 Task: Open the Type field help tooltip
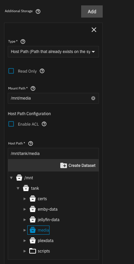(23, 42)
